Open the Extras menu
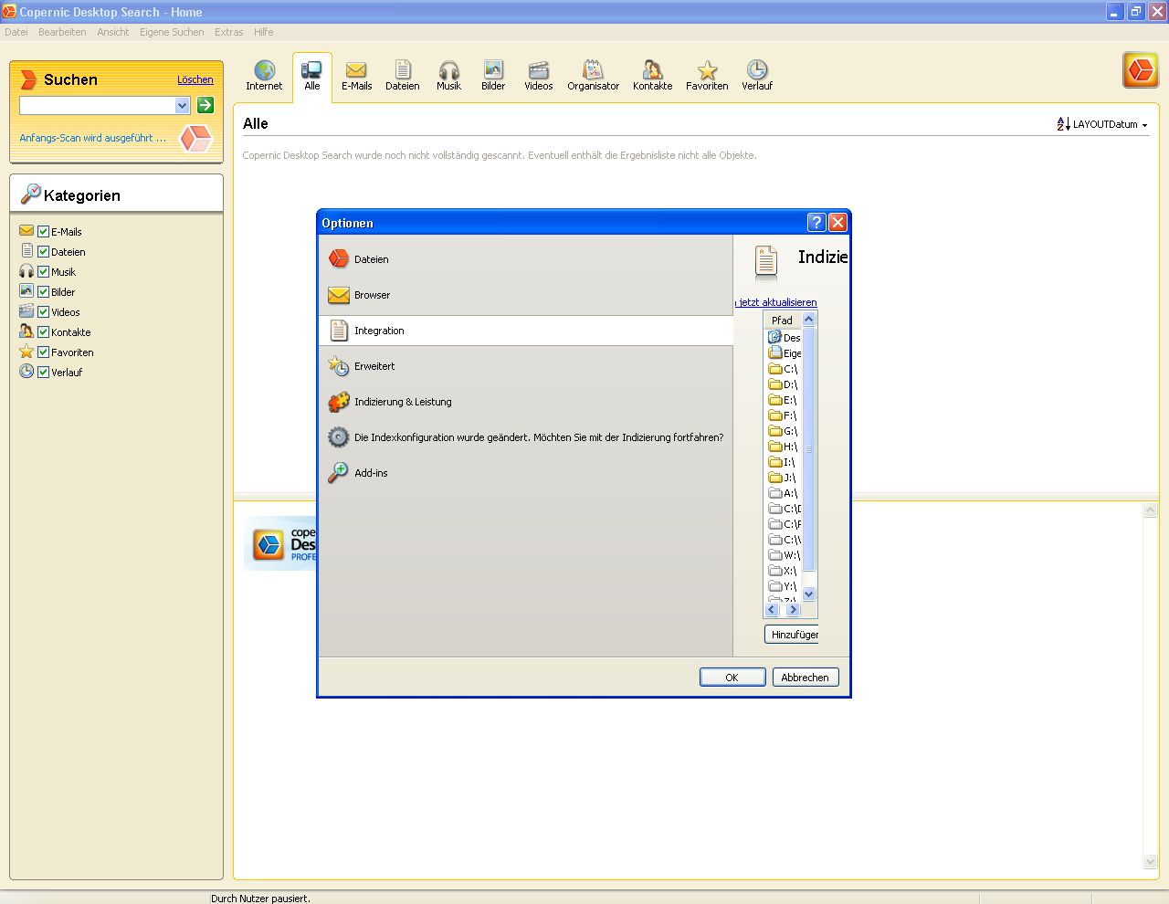Image resolution: width=1169 pixels, height=904 pixels. pyautogui.click(x=229, y=32)
